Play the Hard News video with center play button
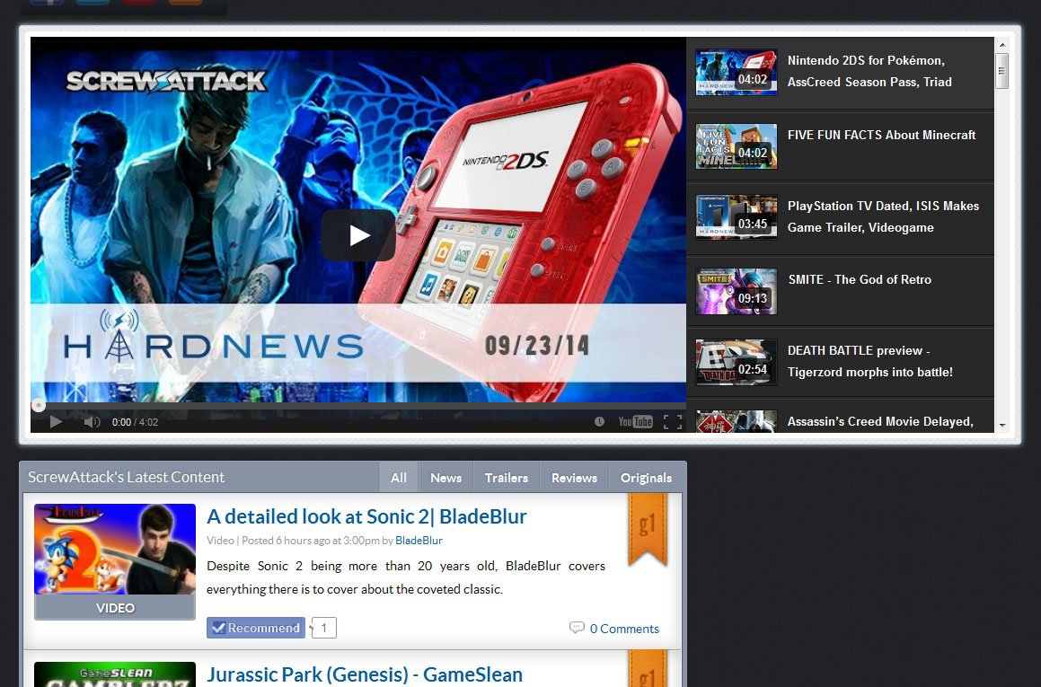This screenshot has height=687, width=1041. point(358,235)
